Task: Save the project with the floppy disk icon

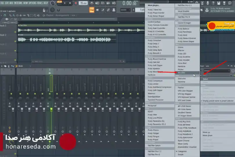Action: pos(219,3)
